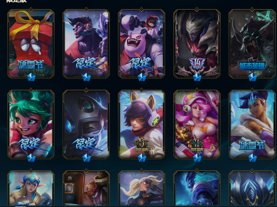
Task: Select the panda bear with red-hooded girl skin
Action: click(x=142, y=44)
